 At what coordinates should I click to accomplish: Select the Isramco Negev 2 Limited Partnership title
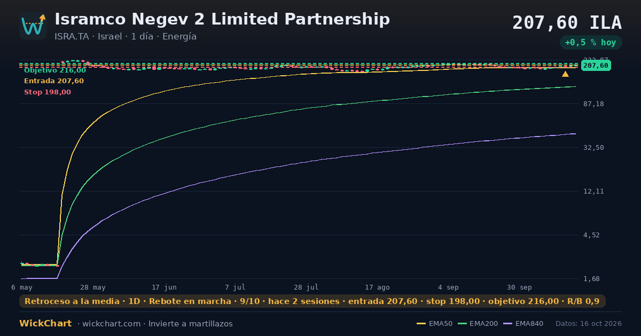coord(222,19)
